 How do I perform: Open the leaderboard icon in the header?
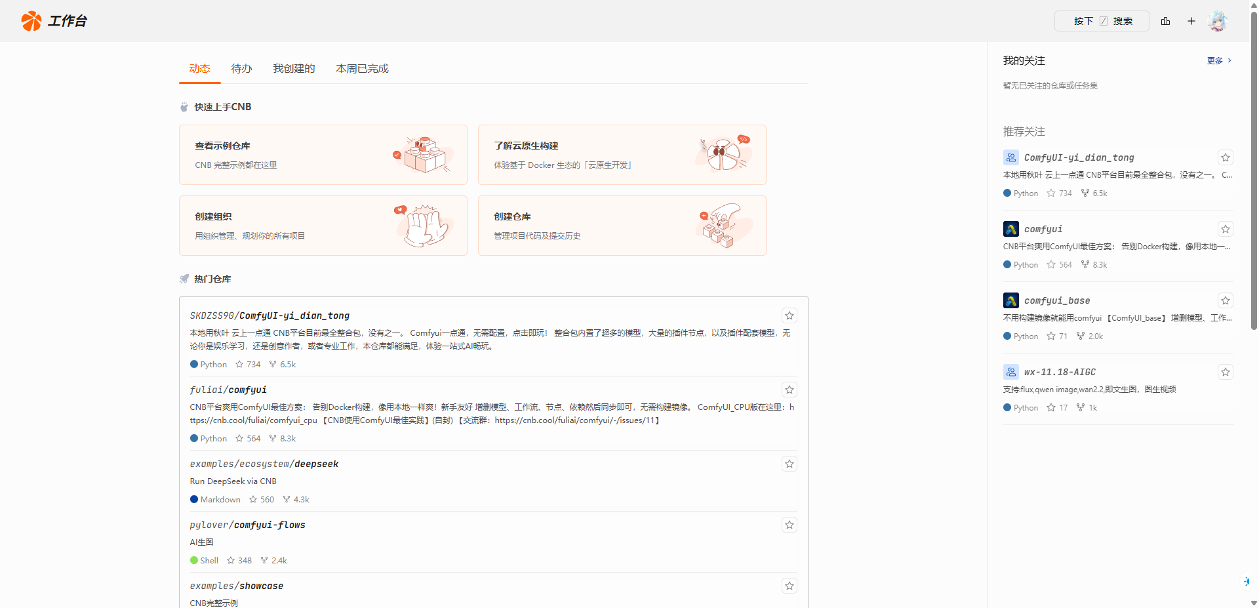tap(1165, 21)
